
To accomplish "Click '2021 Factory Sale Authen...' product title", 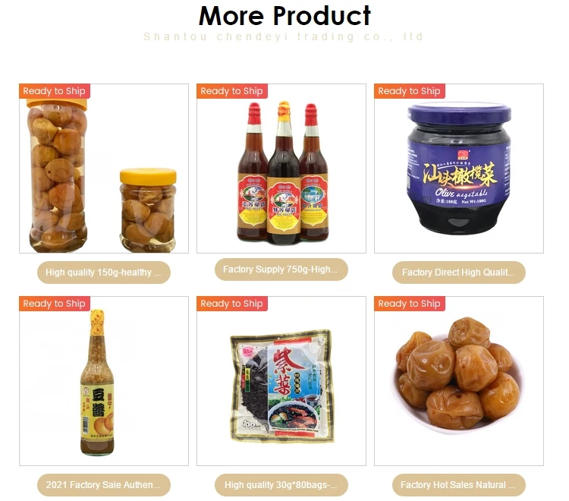I will click(x=104, y=484).
